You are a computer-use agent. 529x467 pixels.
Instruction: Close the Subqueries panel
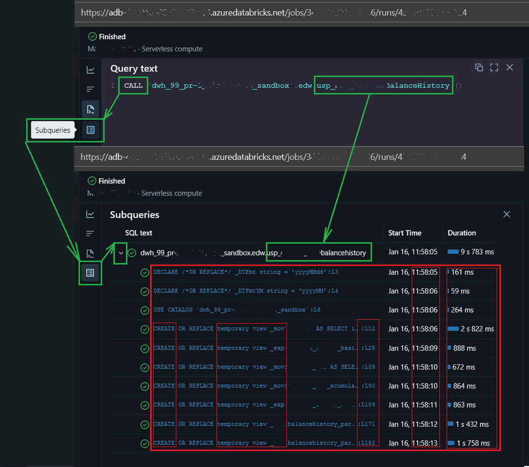coord(506,214)
